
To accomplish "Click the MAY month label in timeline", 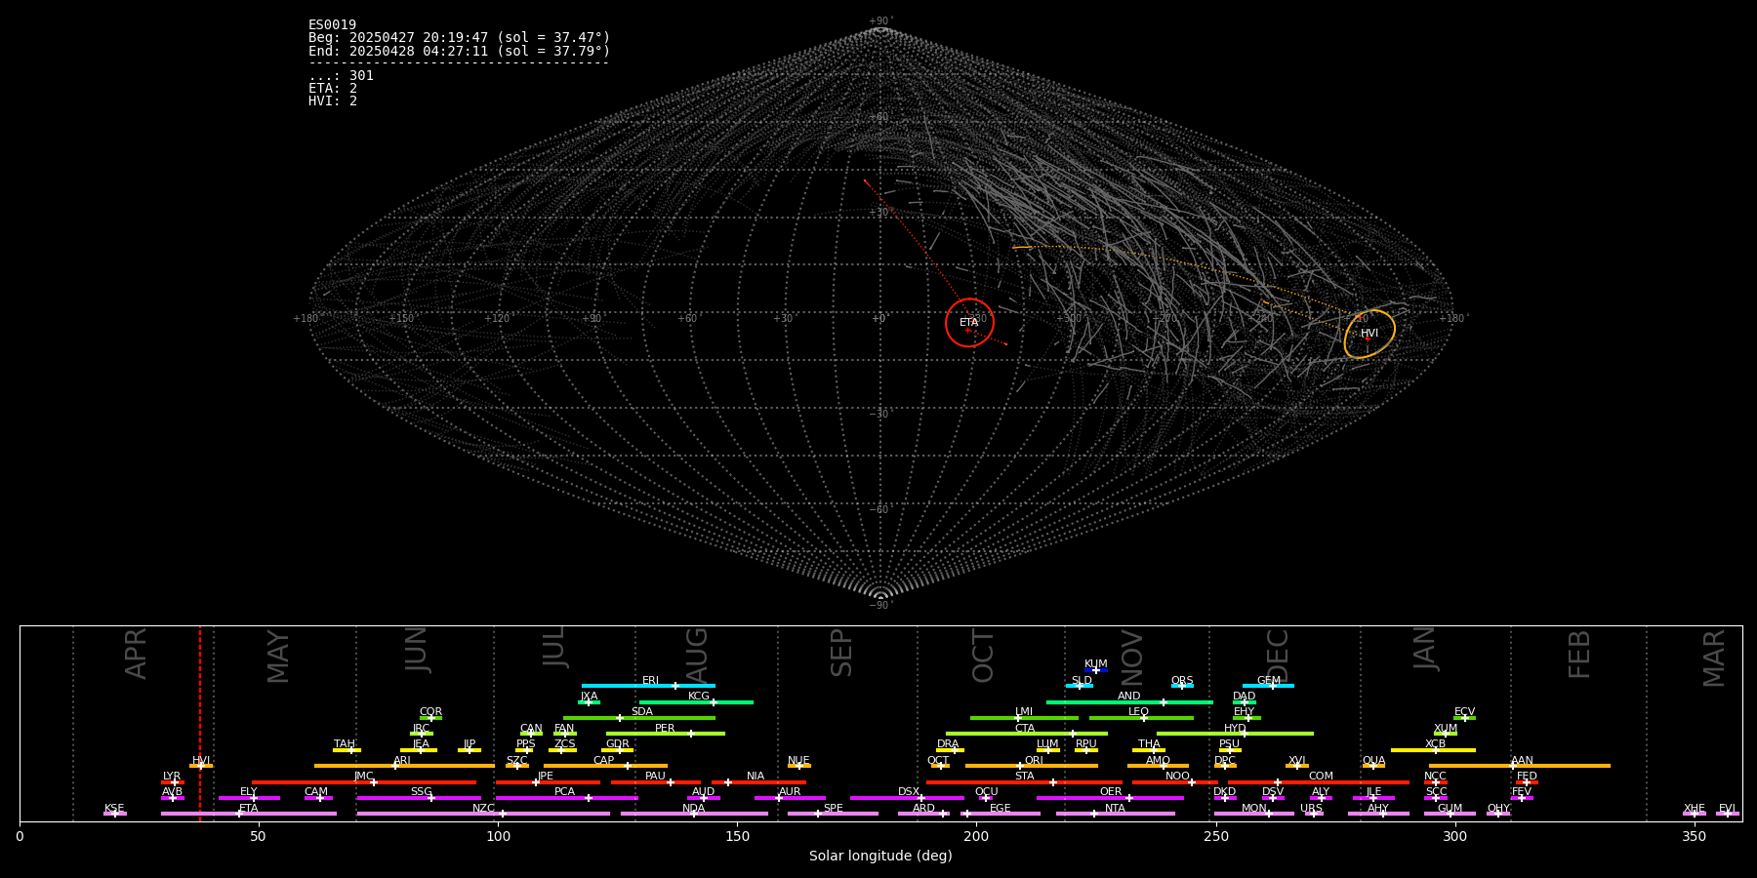I will tap(278, 657).
